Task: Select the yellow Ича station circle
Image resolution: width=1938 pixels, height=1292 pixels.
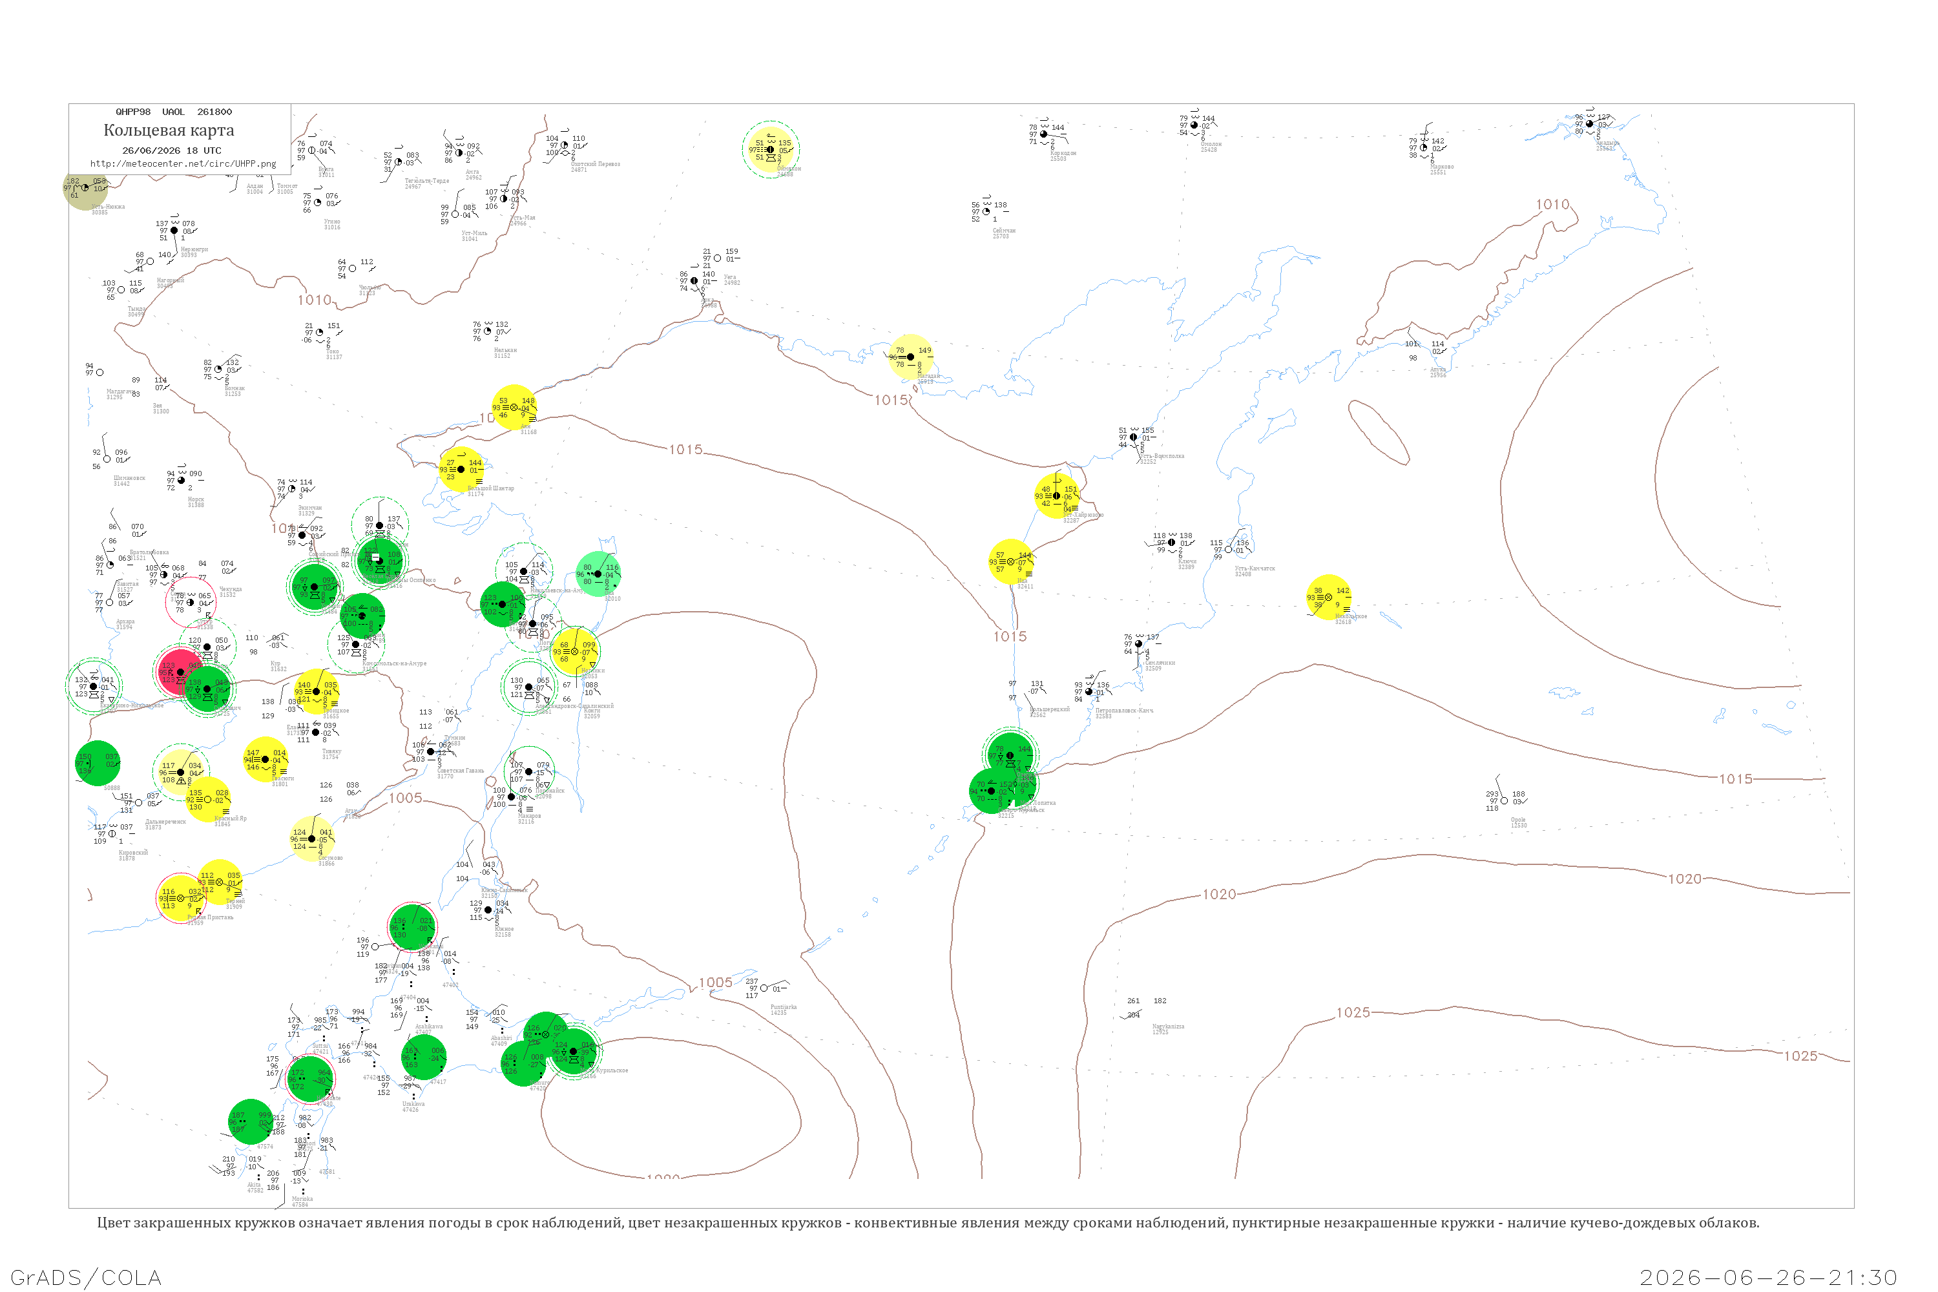Action: [1011, 561]
